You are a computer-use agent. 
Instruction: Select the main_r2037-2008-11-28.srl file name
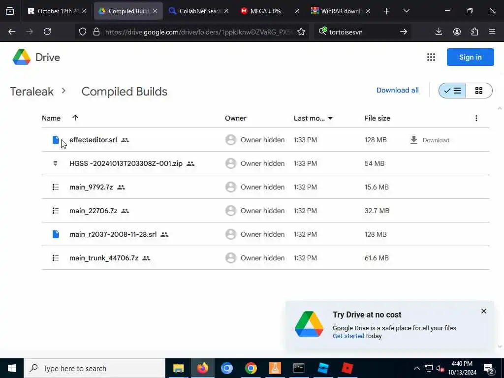click(113, 234)
